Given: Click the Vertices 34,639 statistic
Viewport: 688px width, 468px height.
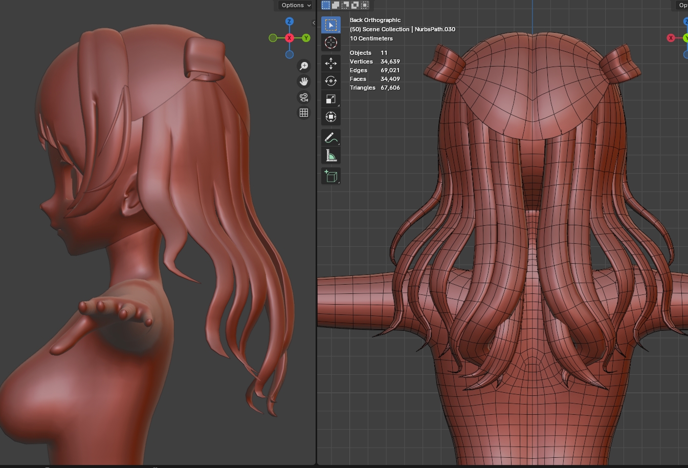Looking at the screenshot, I should (x=375, y=61).
